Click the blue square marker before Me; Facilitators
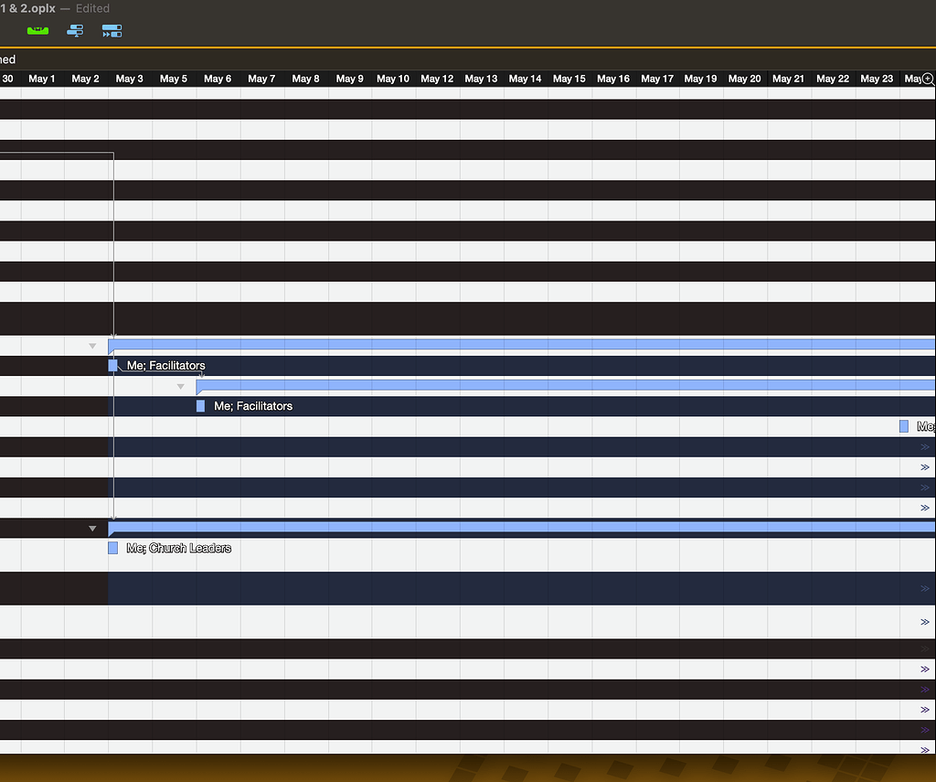The image size is (936, 782). 113,365
